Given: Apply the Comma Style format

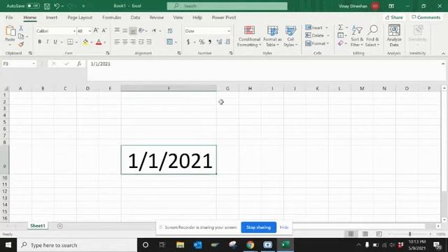Looking at the screenshot, I should [x=210, y=42].
